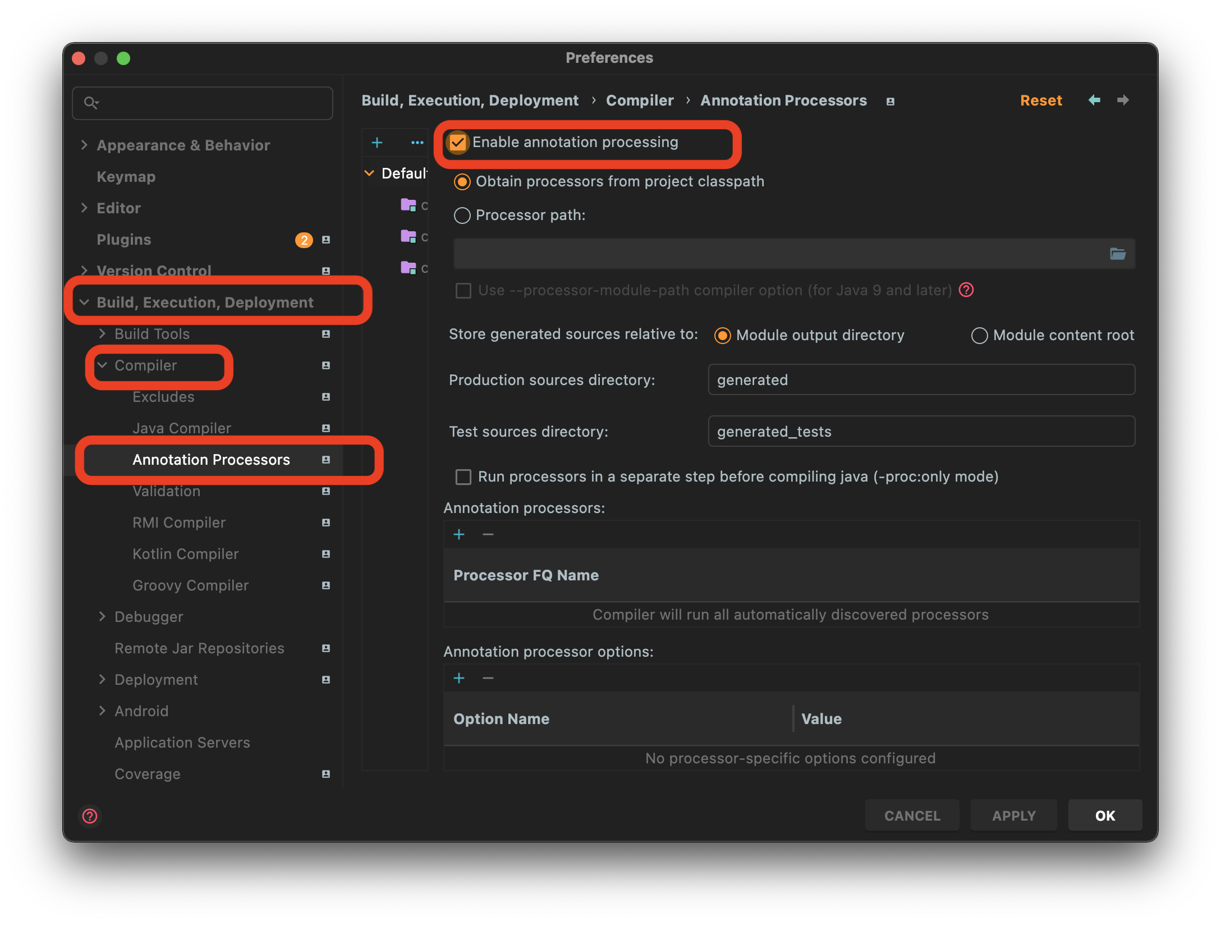The image size is (1221, 925).
Task: Click the browse folder icon for processor path
Action: 1117,254
